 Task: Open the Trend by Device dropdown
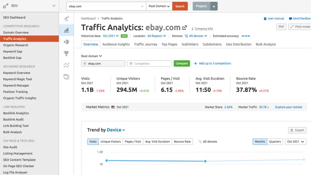coord(116,130)
